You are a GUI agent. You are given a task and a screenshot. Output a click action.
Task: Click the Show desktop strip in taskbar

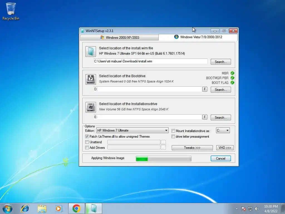(x=283, y=208)
